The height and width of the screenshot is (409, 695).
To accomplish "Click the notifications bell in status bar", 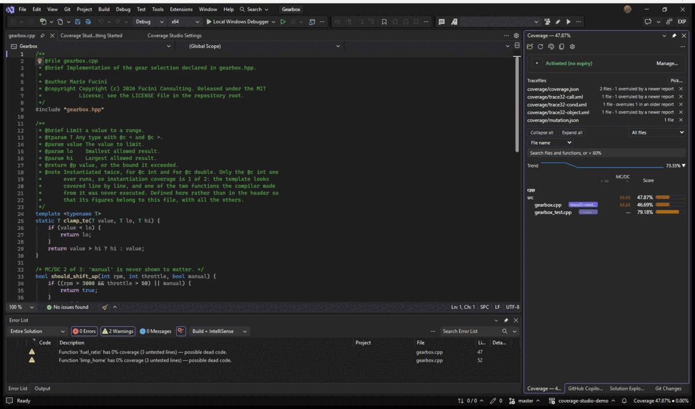I will [624, 400].
